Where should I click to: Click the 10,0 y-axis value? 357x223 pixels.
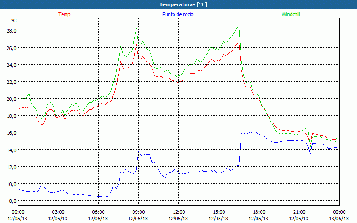[x=12, y=184]
